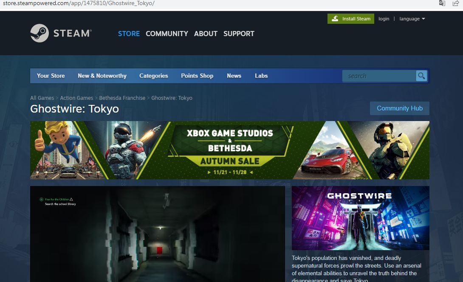Click the Ghostwire: Tokyo page title

pyautogui.click(x=74, y=109)
